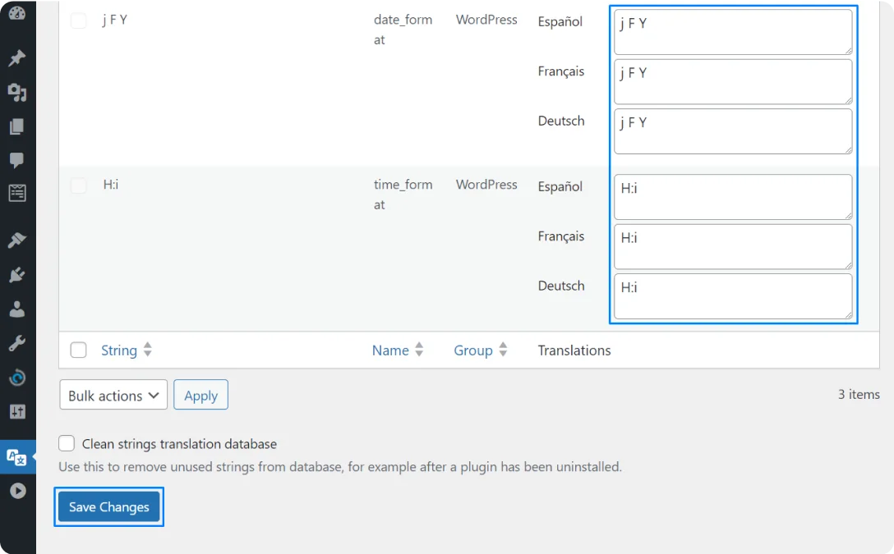Sort strings by the Group column

click(474, 350)
